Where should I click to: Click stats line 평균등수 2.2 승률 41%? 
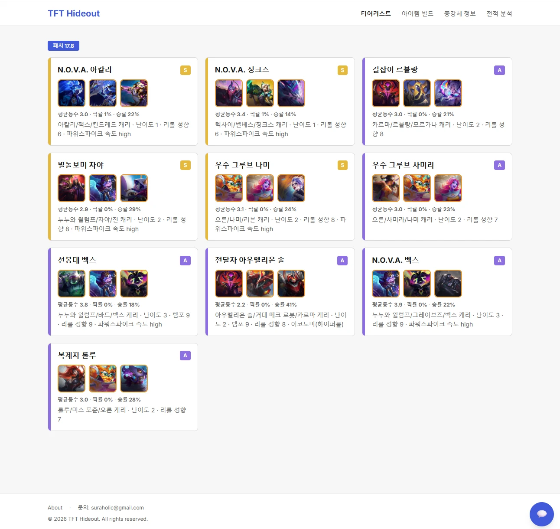[256, 305]
